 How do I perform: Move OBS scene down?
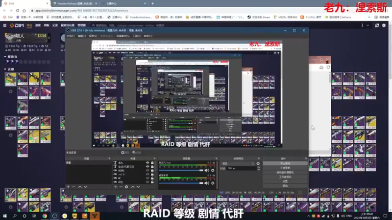pyautogui.click(x=85, y=187)
